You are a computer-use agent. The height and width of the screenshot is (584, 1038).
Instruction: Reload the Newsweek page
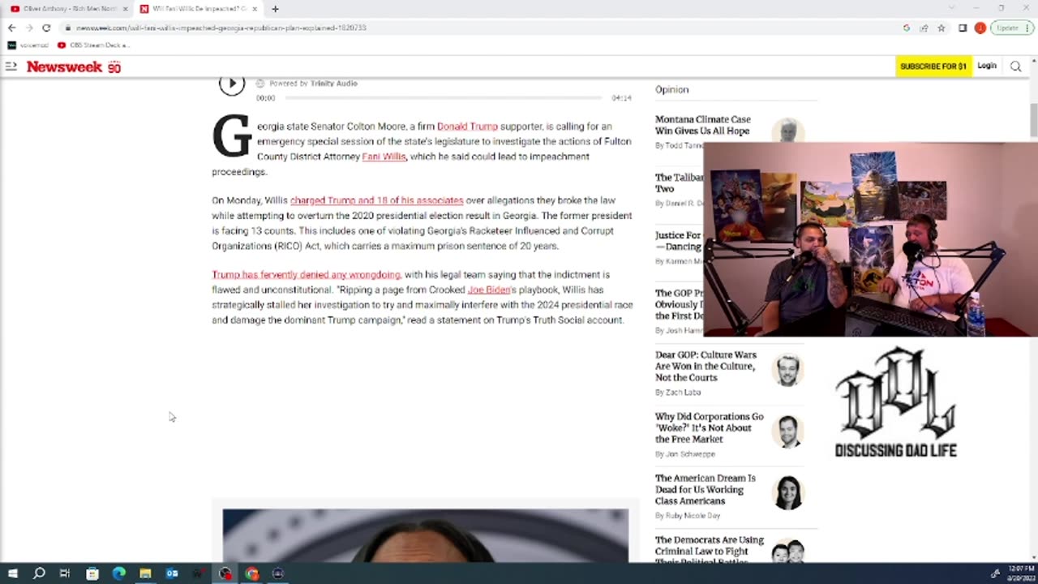pyautogui.click(x=46, y=28)
